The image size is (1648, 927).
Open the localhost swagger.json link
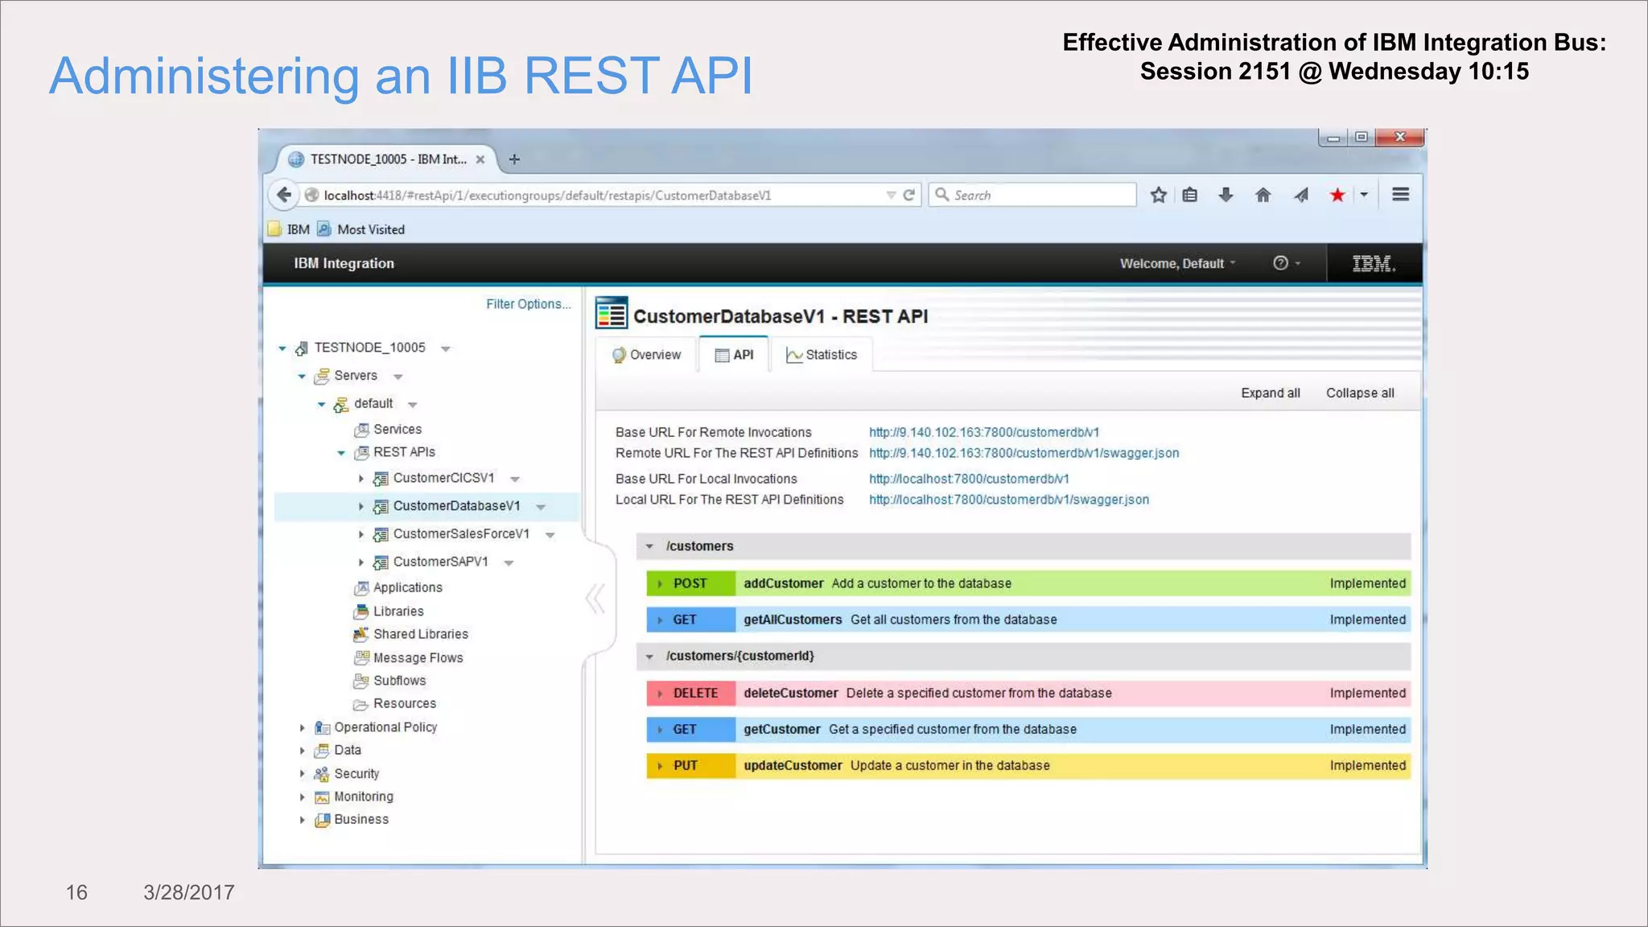pos(1009,500)
